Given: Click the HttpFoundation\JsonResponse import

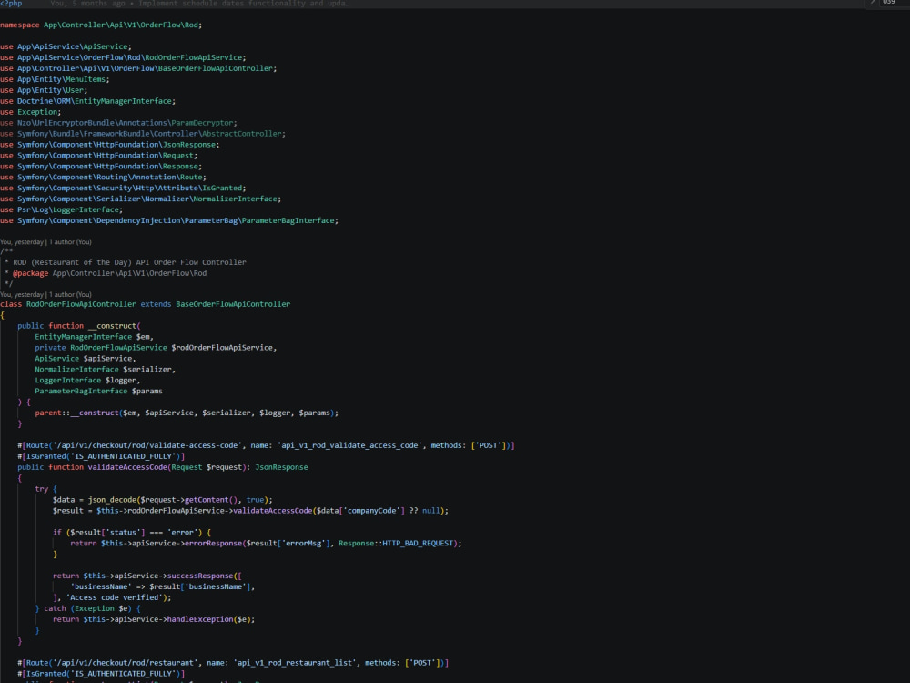Looking at the screenshot, I should click(110, 145).
